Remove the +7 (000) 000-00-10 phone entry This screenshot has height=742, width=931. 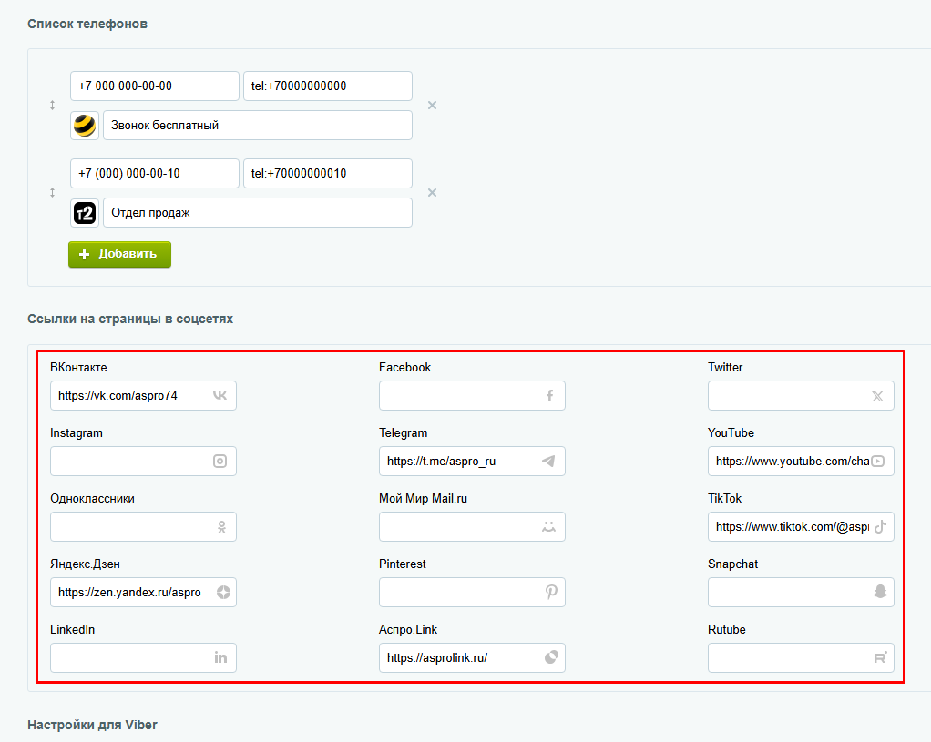pyautogui.click(x=432, y=192)
